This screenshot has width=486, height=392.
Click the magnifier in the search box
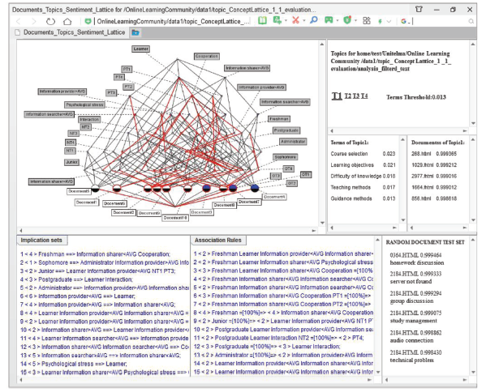pos(471,21)
